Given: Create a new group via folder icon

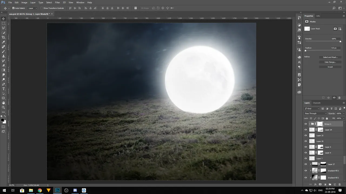Looking at the screenshot, I should tap(330, 185).
